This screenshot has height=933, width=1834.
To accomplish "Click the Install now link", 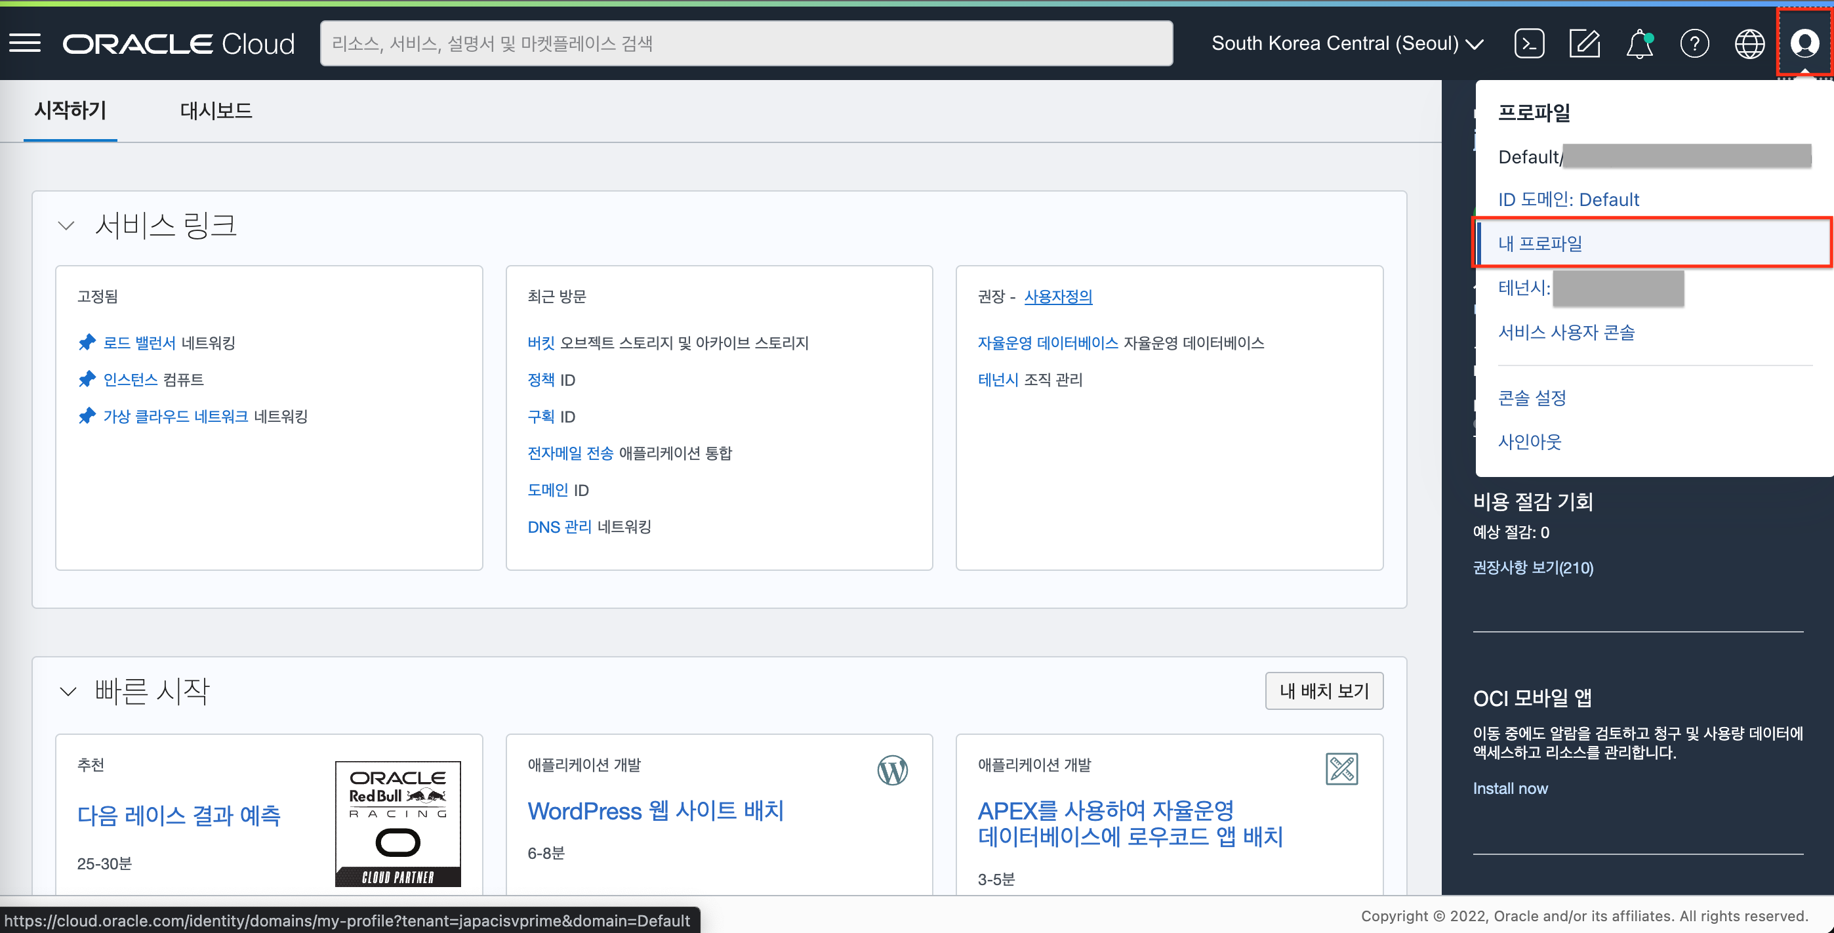I will [x=1510, y=789].
